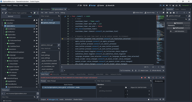Viewport: 192px width, 102px height.
Task: Open object history icon in Inspector
Action: point(189,13)
